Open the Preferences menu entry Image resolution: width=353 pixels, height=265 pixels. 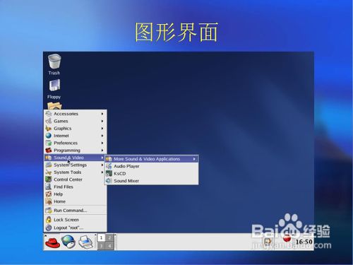(75, 143)
